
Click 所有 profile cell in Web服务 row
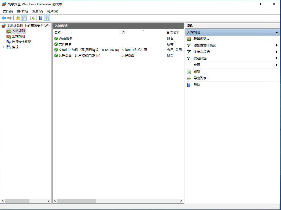point(170,39)
